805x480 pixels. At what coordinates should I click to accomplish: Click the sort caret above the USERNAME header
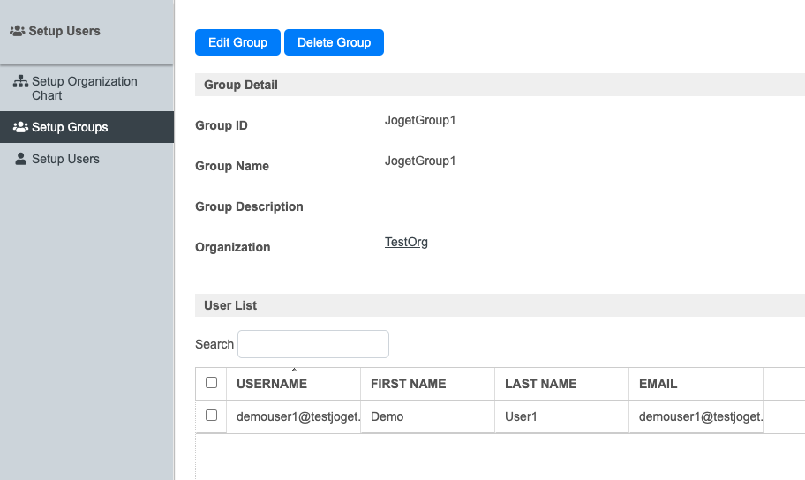point(294,370)
